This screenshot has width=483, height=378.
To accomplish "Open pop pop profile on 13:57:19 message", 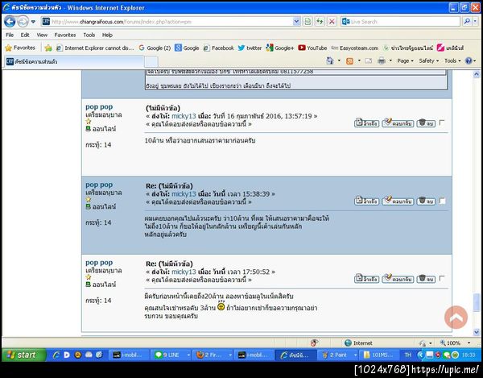I will coord(99,107).
